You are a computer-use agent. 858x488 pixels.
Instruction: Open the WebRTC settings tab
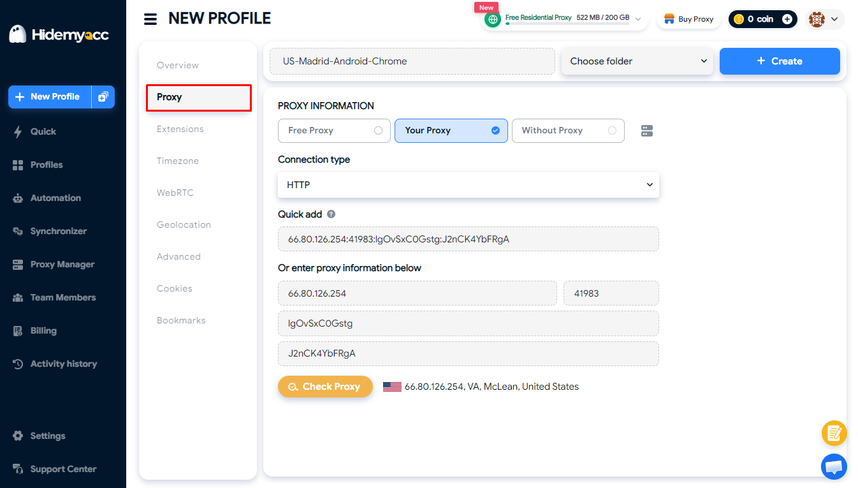click(x=175, y=193)
